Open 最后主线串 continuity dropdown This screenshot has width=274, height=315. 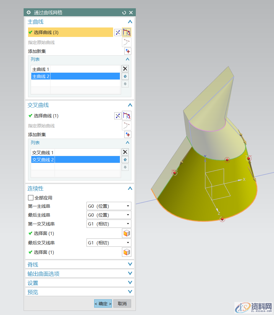pyautogui.click(x=109, y=215)
